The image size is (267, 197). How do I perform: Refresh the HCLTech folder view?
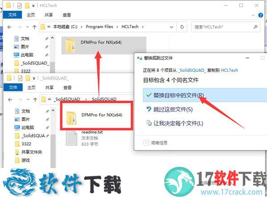(x=182, y=27)
